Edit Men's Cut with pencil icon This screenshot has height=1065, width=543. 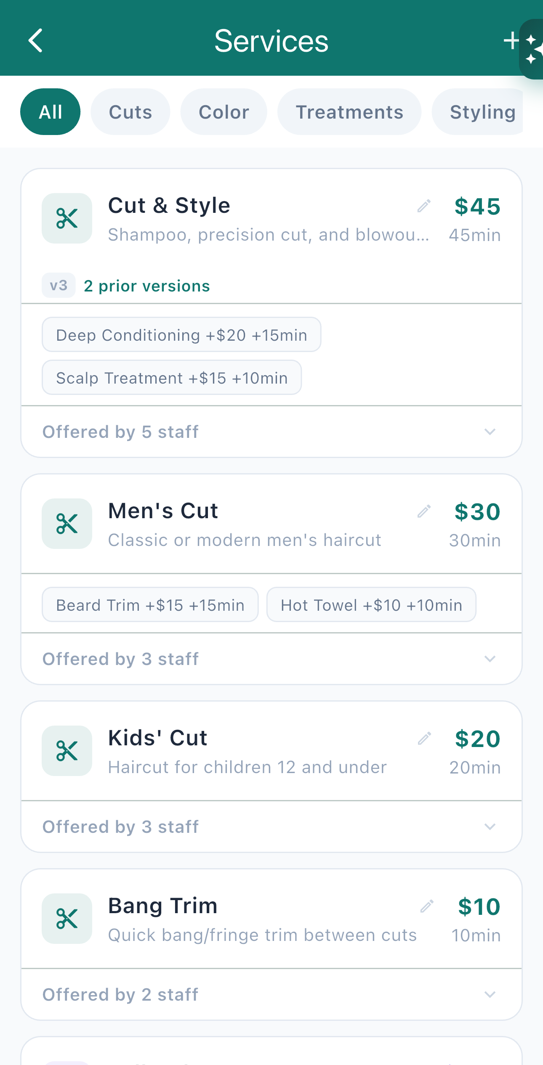424,511
